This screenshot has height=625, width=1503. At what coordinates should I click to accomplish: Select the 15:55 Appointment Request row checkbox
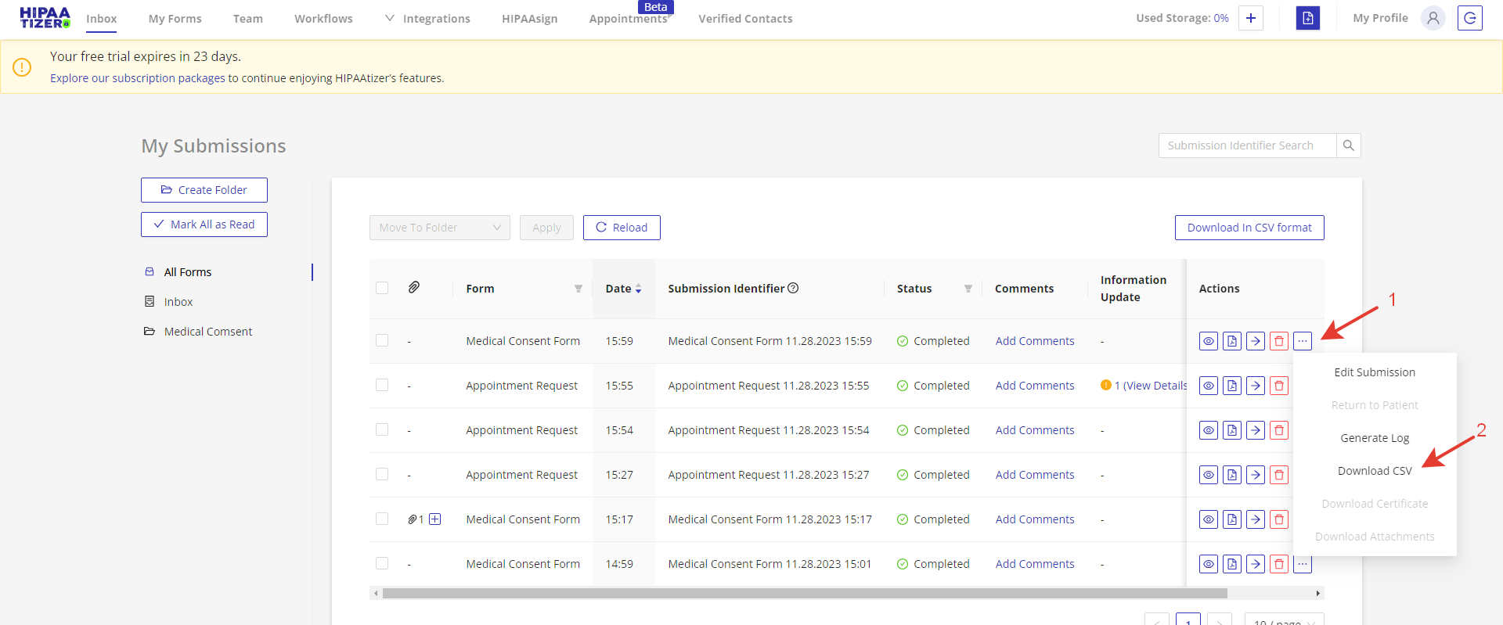click(x=382, y=385)
